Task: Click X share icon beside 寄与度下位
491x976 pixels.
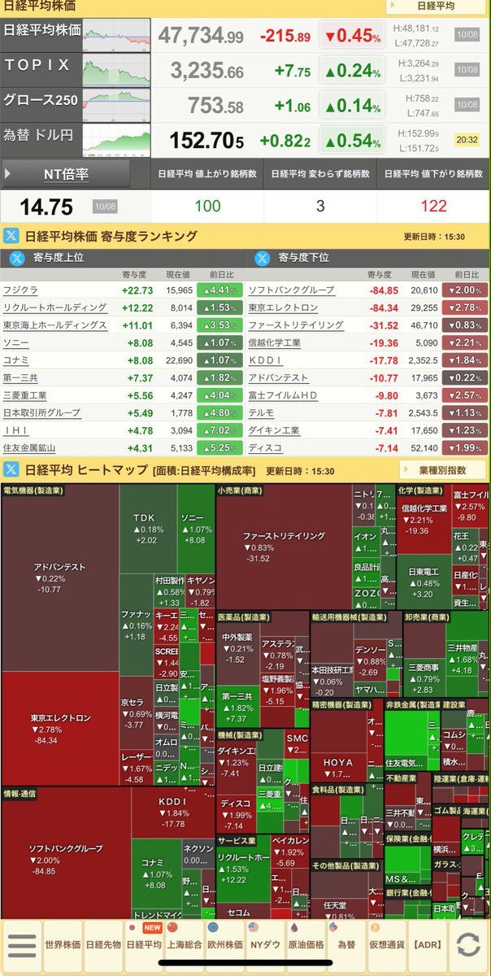Action: click(x=263, y=258)
